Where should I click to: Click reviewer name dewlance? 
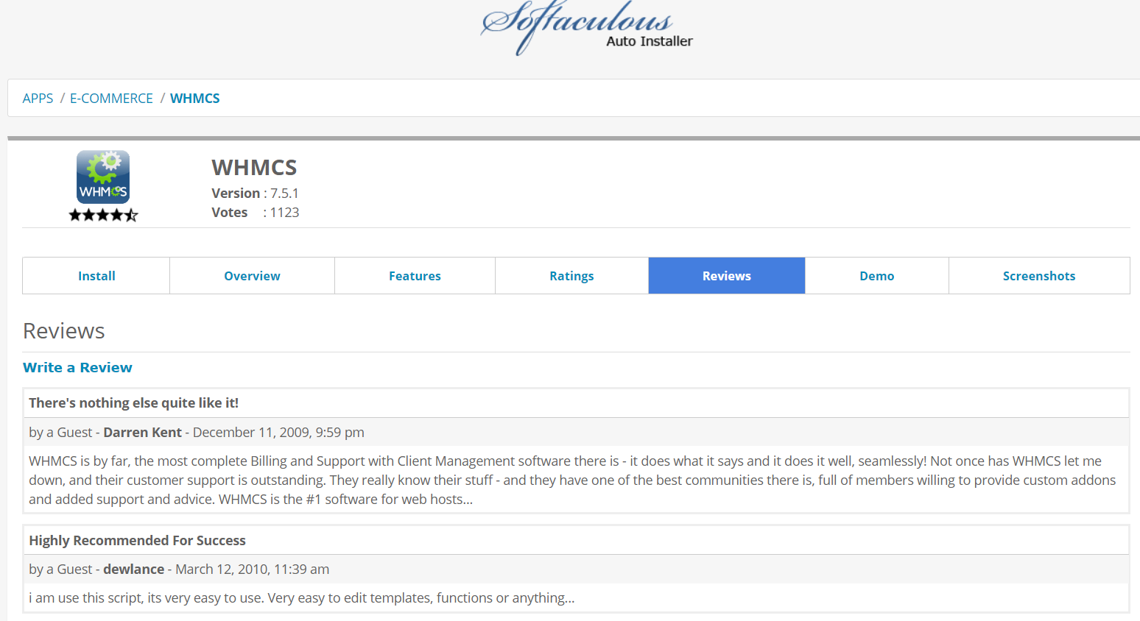[x=133, y=569]
